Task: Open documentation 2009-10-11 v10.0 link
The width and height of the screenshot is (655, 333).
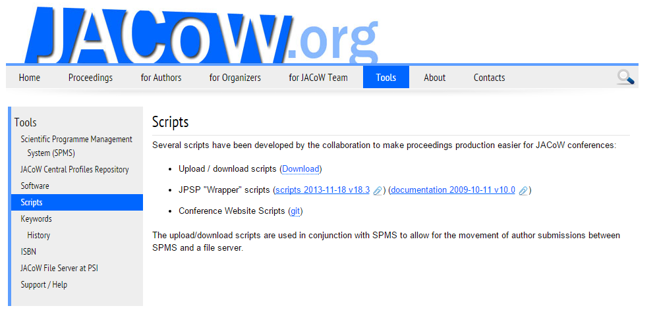Action: (453, 190)
